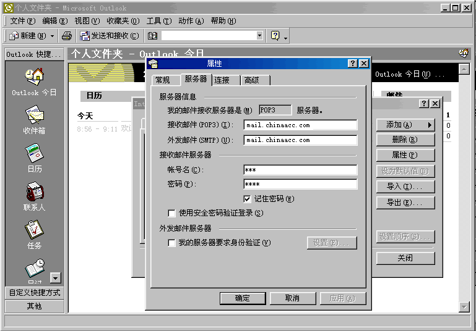Click the Outlook 快捷 group header
Screen dimensions: 476x331
tap(34, 54)
